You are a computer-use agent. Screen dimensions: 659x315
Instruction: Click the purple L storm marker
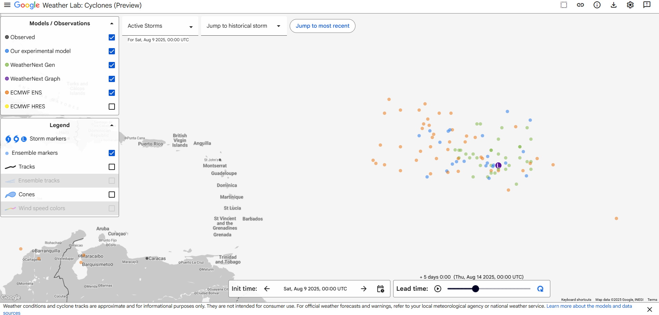(498, 165)
